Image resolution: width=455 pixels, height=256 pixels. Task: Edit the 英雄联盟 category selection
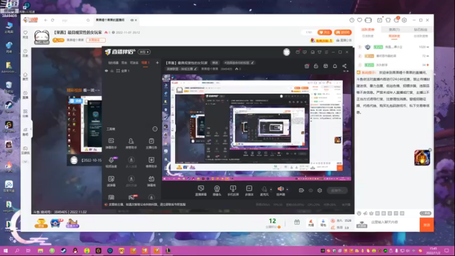pos(181,69)
